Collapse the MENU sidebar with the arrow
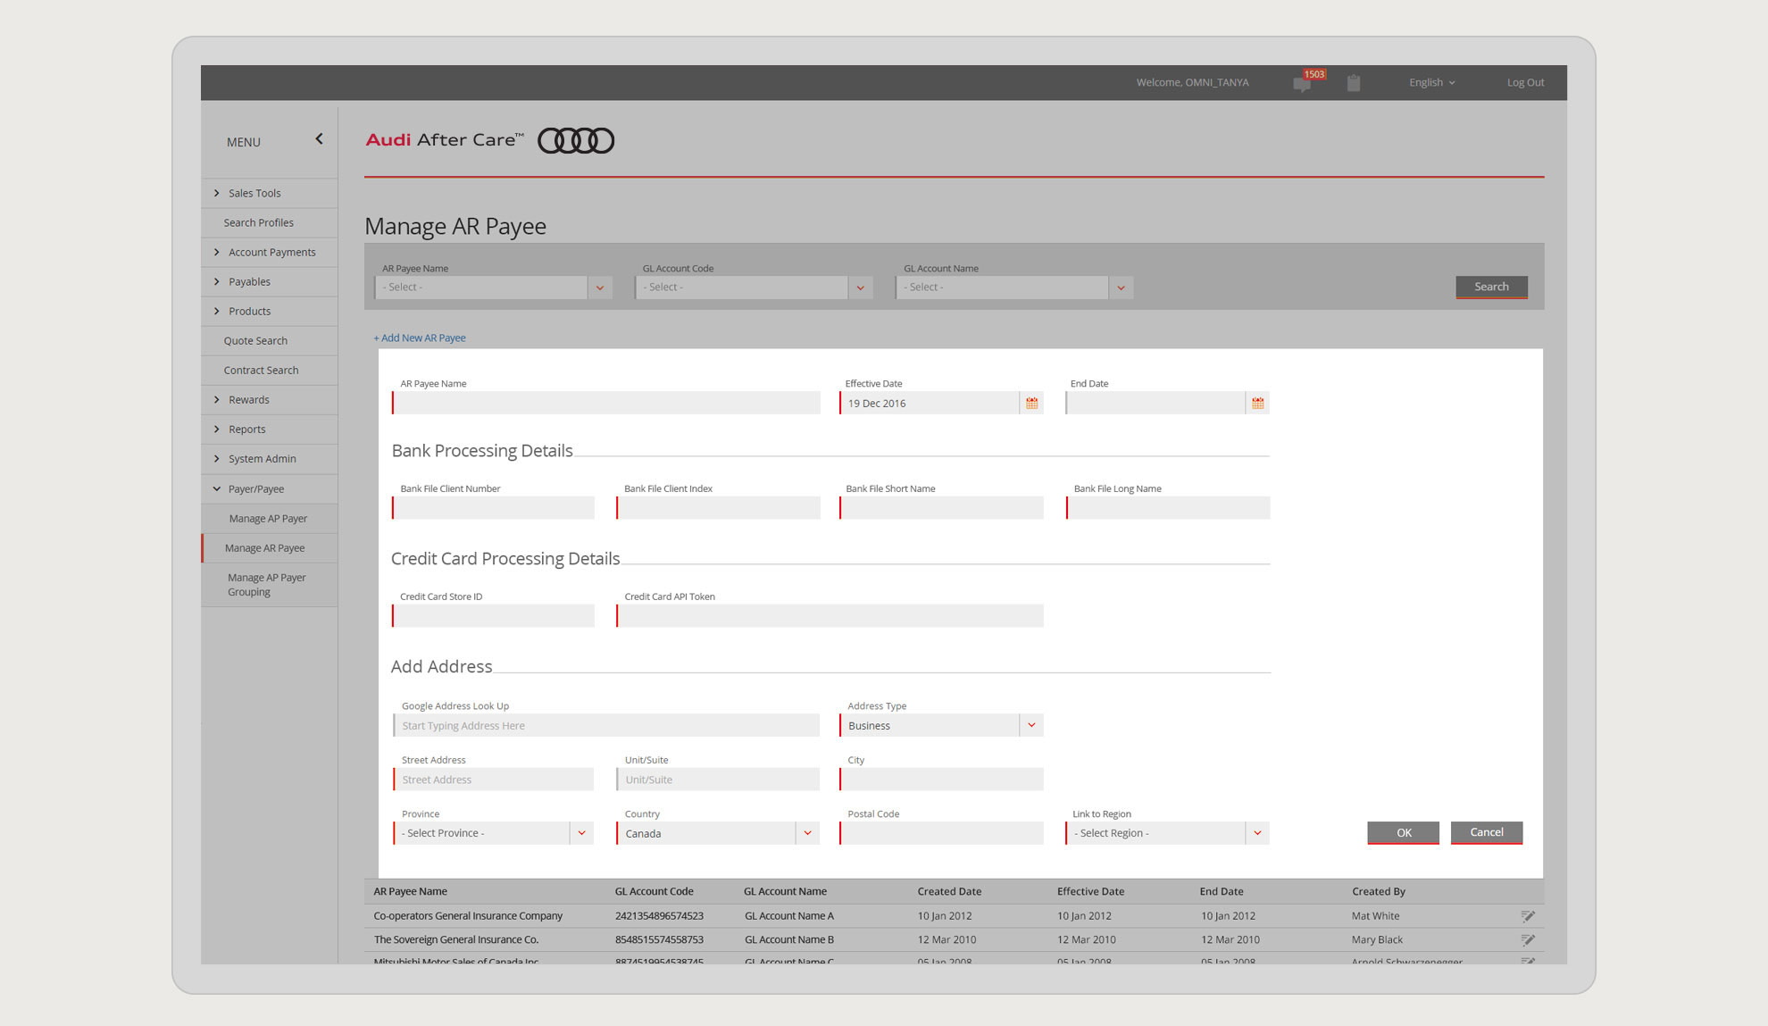The image size is (1768, 1026). point(319,139)
